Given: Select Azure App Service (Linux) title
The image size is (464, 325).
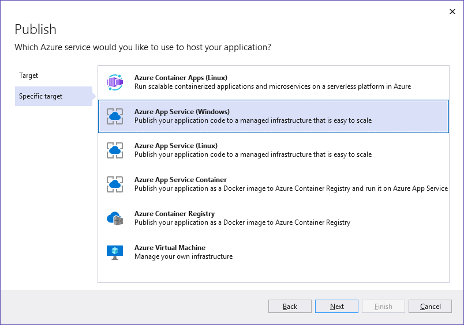Looking at the screenshot, I should [x=176, y=146].
